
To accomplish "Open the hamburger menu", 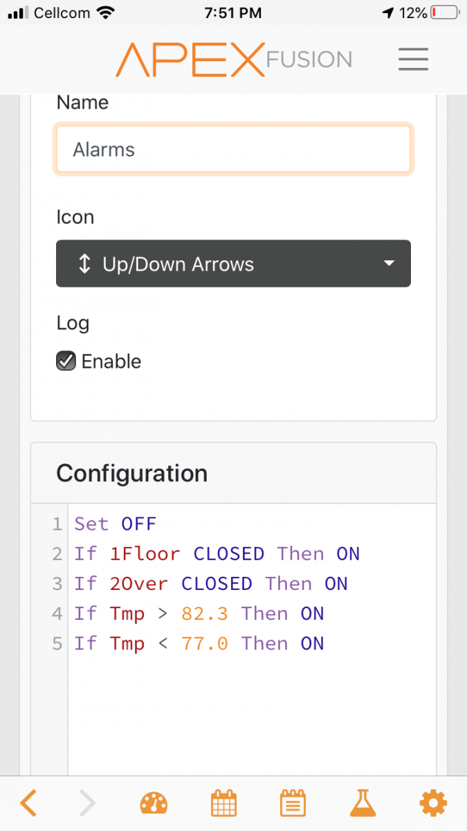I will click(x=413, y=59).
